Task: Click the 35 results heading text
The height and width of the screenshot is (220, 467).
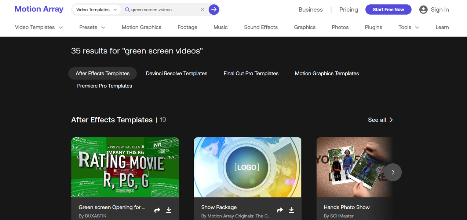Action: point(137,51)
